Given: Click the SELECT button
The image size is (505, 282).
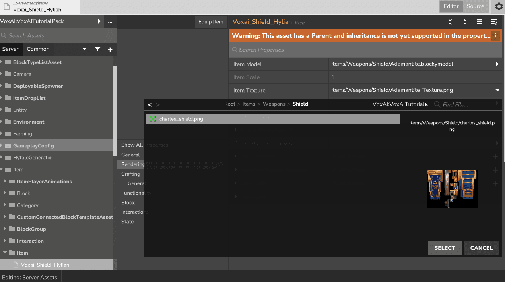Looking at the screenshot, I should pos(445,248).
